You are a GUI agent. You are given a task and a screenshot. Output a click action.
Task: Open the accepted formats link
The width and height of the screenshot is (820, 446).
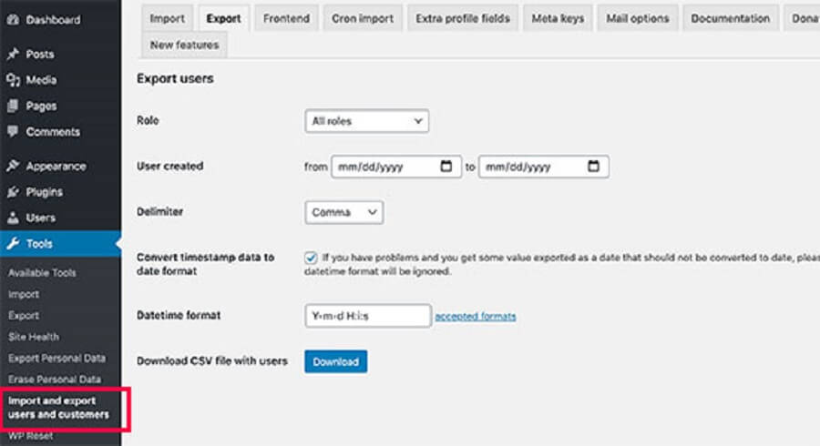point(476,316)
